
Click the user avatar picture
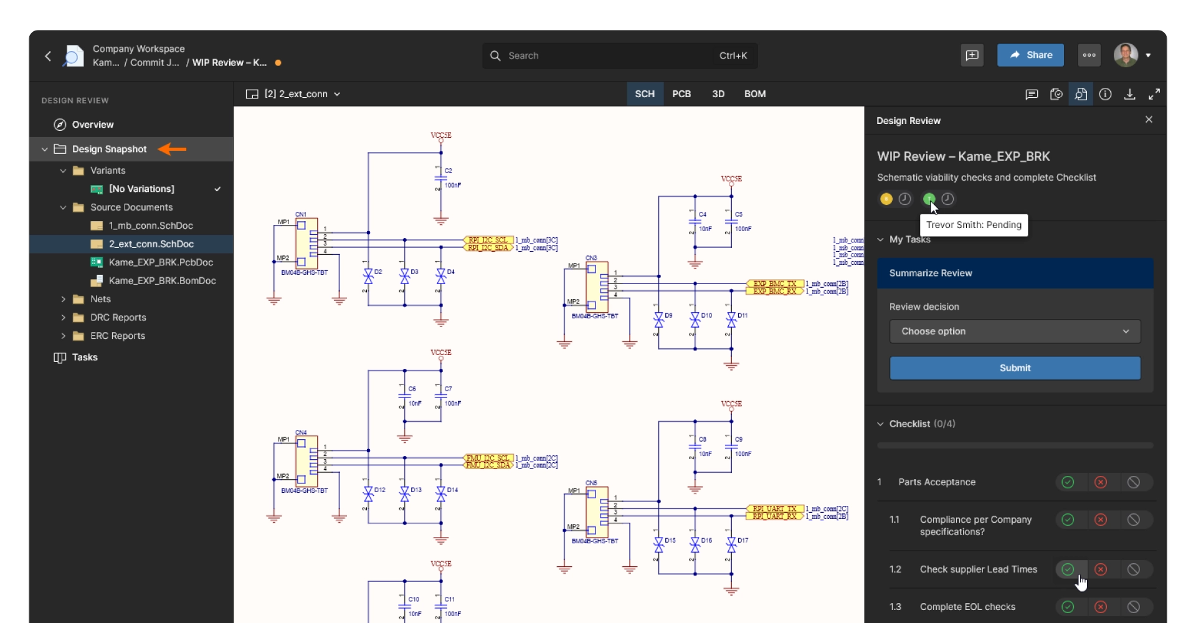tap(1126, 55)
